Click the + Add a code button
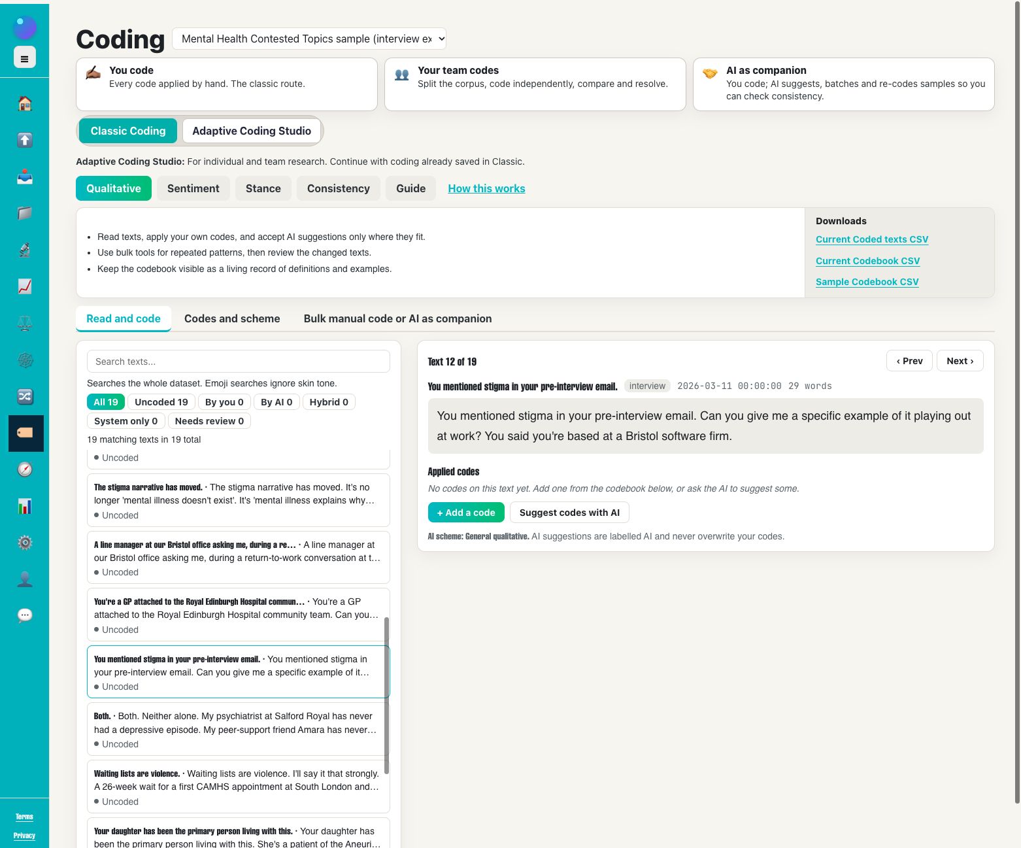 [x=466, y=513]
